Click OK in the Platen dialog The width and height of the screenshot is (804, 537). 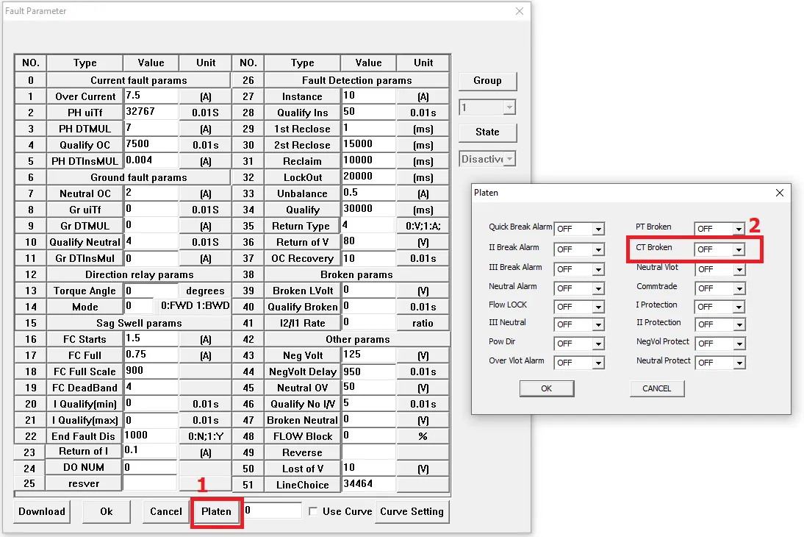coord(547,388)
